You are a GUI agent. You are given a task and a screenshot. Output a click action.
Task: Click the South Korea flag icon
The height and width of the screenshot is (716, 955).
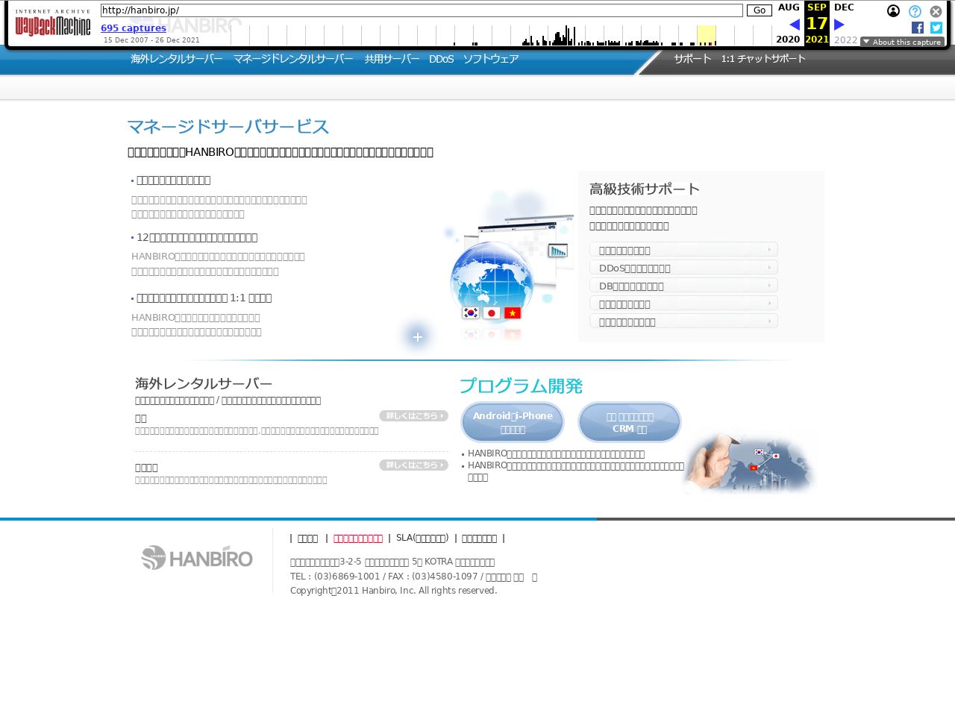tap(470, 313)
